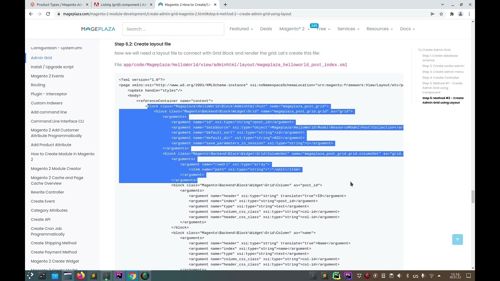The width and height of the screenshot is (500, 281).
Task: Close the Listing (grid) component tab
Action: point(151,5)
